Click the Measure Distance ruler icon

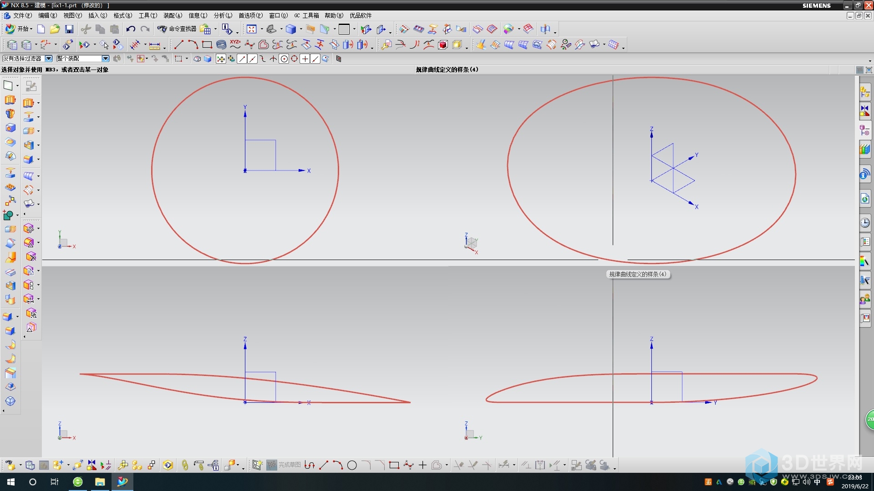pos(155,45)
